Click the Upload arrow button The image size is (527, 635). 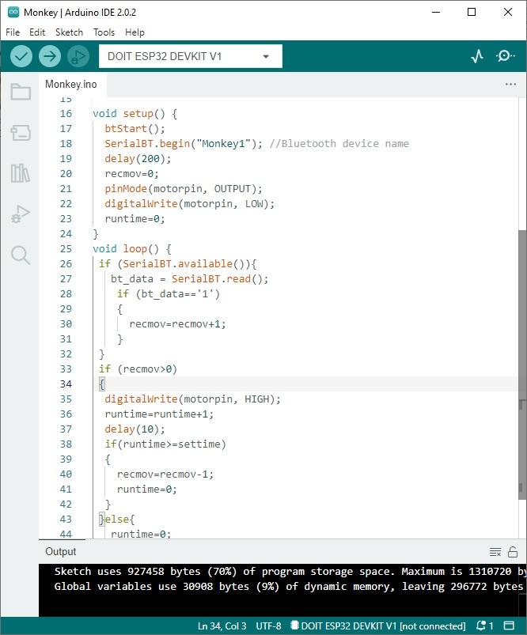point(50,56)
